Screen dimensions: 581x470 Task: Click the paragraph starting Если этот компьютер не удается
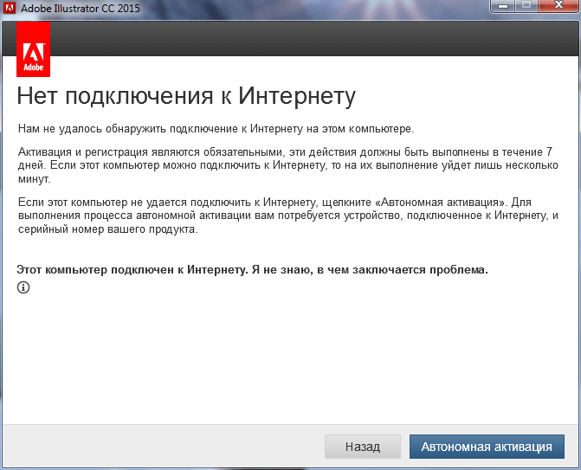[x=288, y=216]
